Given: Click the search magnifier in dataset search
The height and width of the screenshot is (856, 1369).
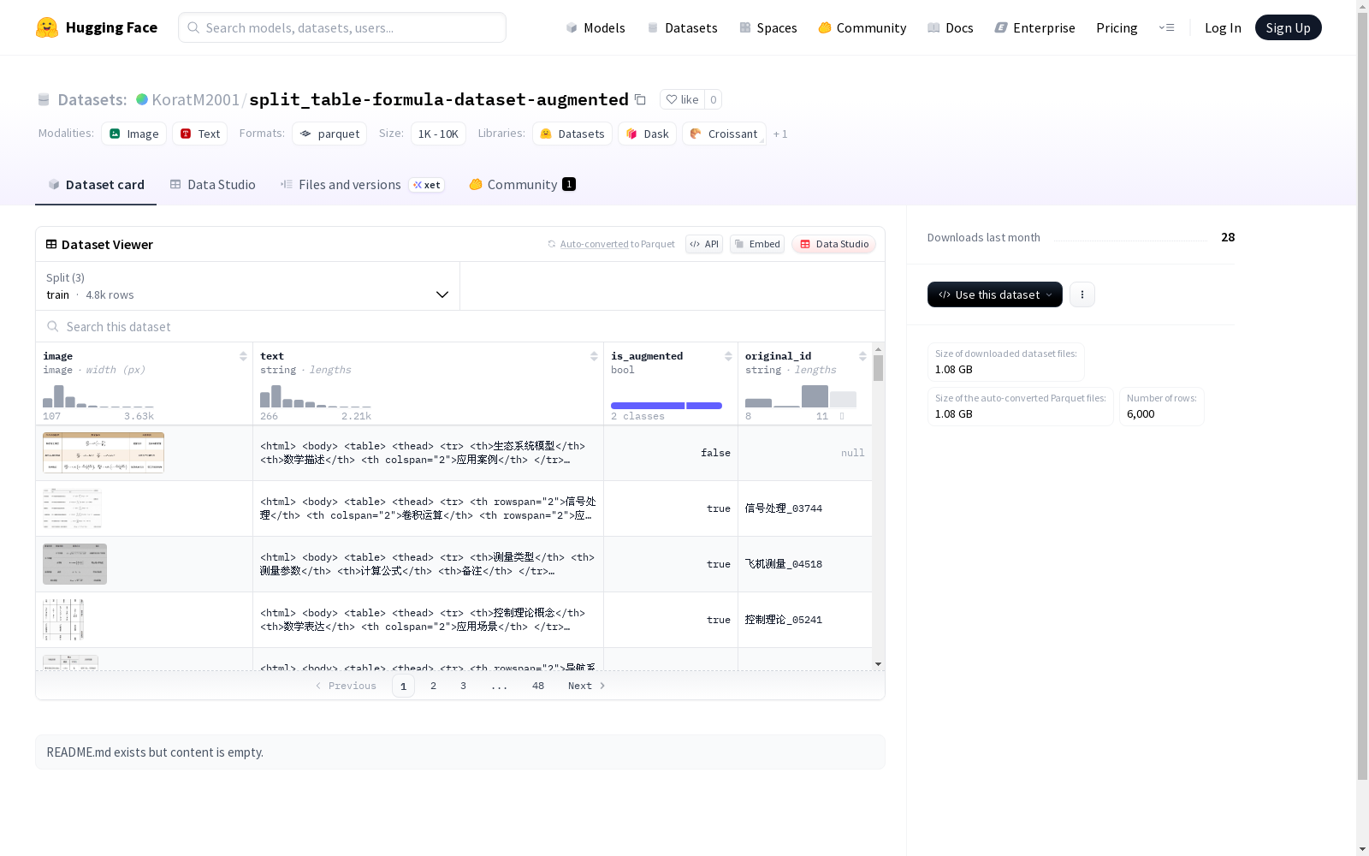Looking at the screenshot, I should pyautogui.click(x=53, y=326).
